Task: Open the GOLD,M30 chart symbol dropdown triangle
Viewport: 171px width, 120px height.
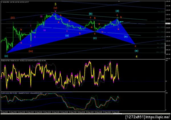Action: click(2, 2)
